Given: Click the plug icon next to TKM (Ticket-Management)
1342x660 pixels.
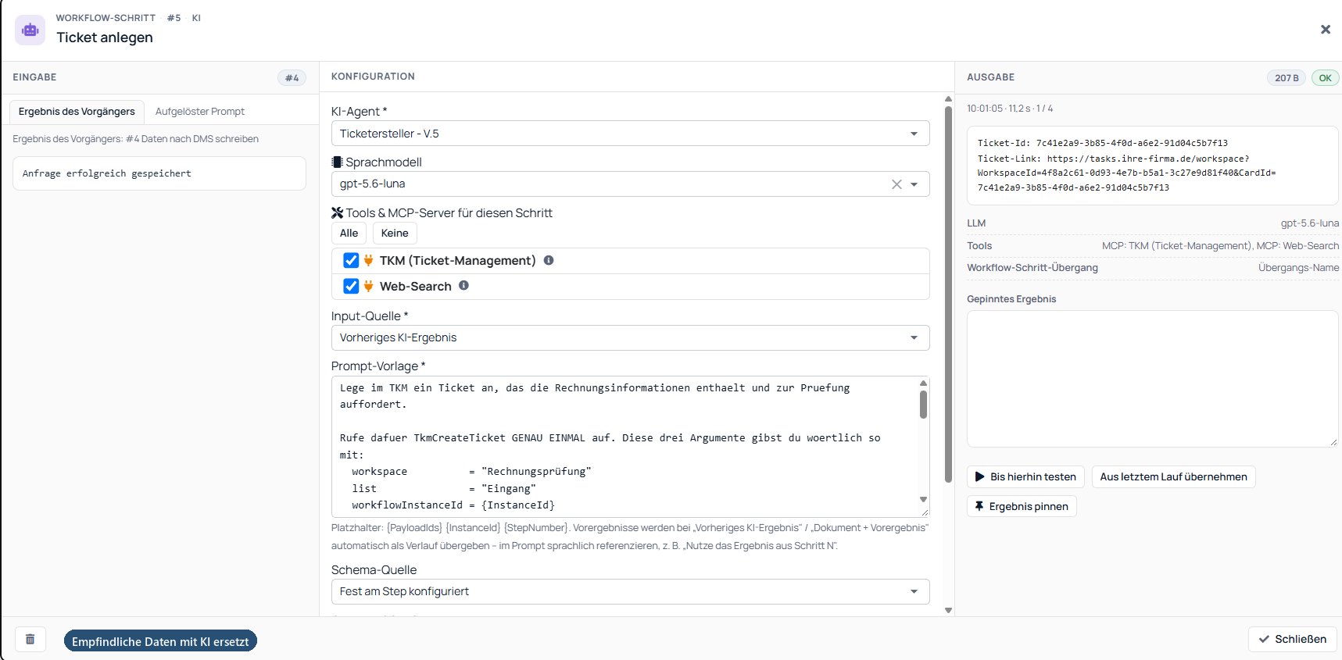Looking at the screenshot, I should click(x=368, y=260).
